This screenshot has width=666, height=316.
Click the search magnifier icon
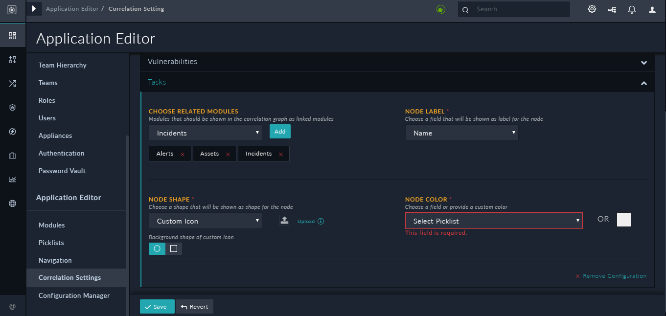point(465,9)
